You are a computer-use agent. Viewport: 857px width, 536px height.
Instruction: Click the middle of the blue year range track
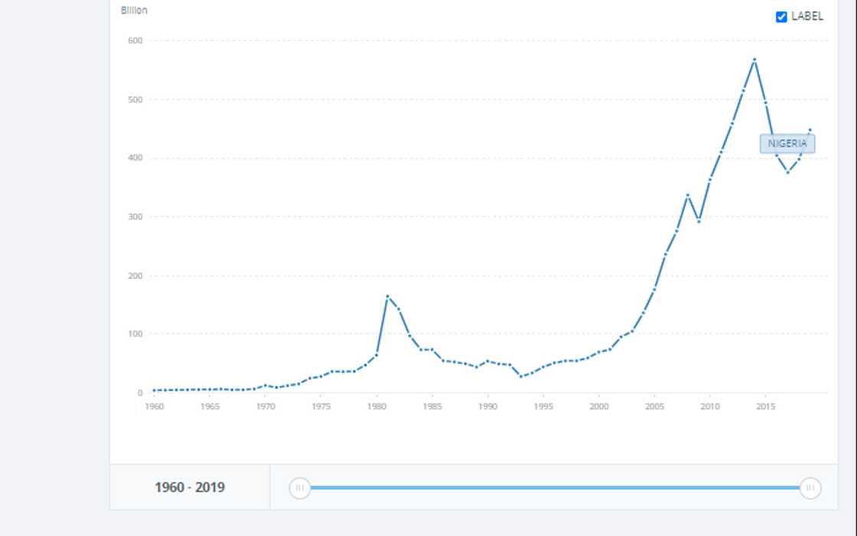coord(555,487)
